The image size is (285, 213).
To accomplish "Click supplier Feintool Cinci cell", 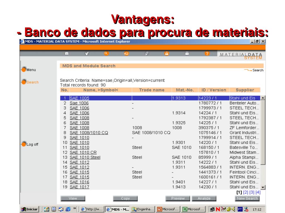I will coord(244,172).
